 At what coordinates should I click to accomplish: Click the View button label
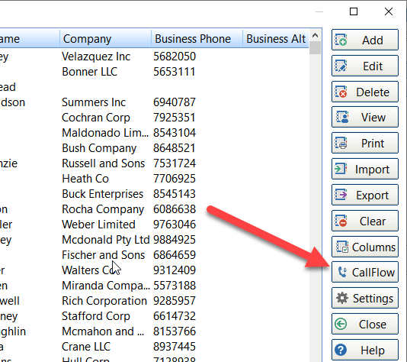[x=373, y=118]
